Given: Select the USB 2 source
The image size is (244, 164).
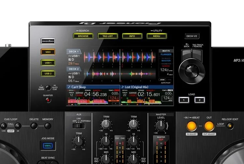Looking at the screenshot, I should [48, 73].
